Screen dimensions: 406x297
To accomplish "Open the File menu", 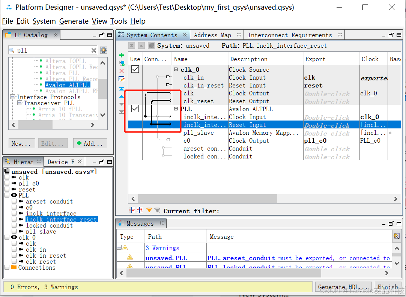I will pyautogui.click(x=8, y=21).
